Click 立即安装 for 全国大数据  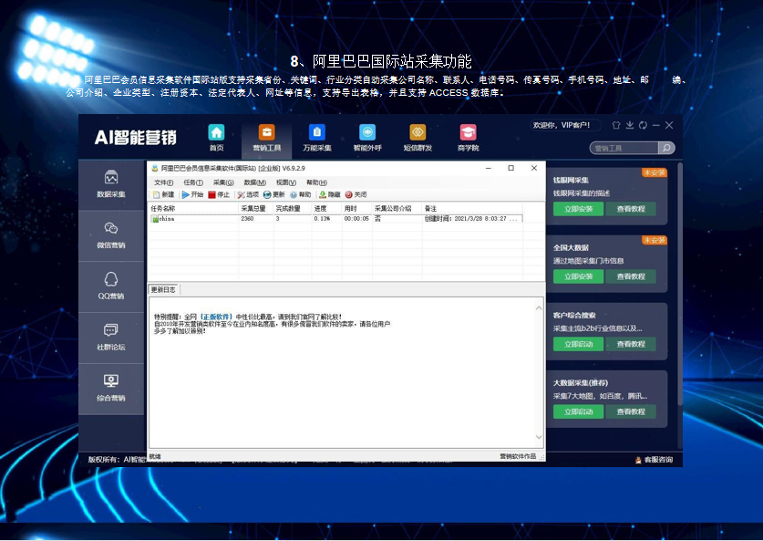tap(578, 276)
